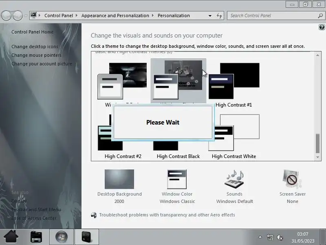The height and width of the screenshot is (245, 326).
Task: Click the Back navigation button
Action: [6, 16]
